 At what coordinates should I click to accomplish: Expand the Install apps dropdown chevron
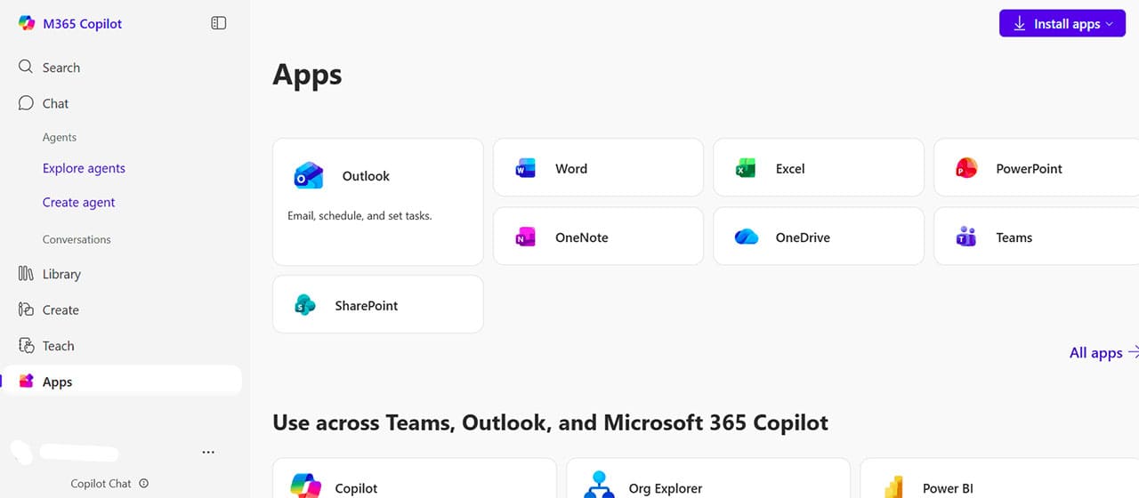pyautogui.click(x=1110, y=24)
